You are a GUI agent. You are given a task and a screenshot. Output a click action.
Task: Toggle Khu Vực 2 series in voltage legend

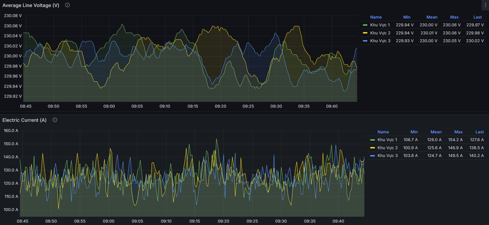380,33
